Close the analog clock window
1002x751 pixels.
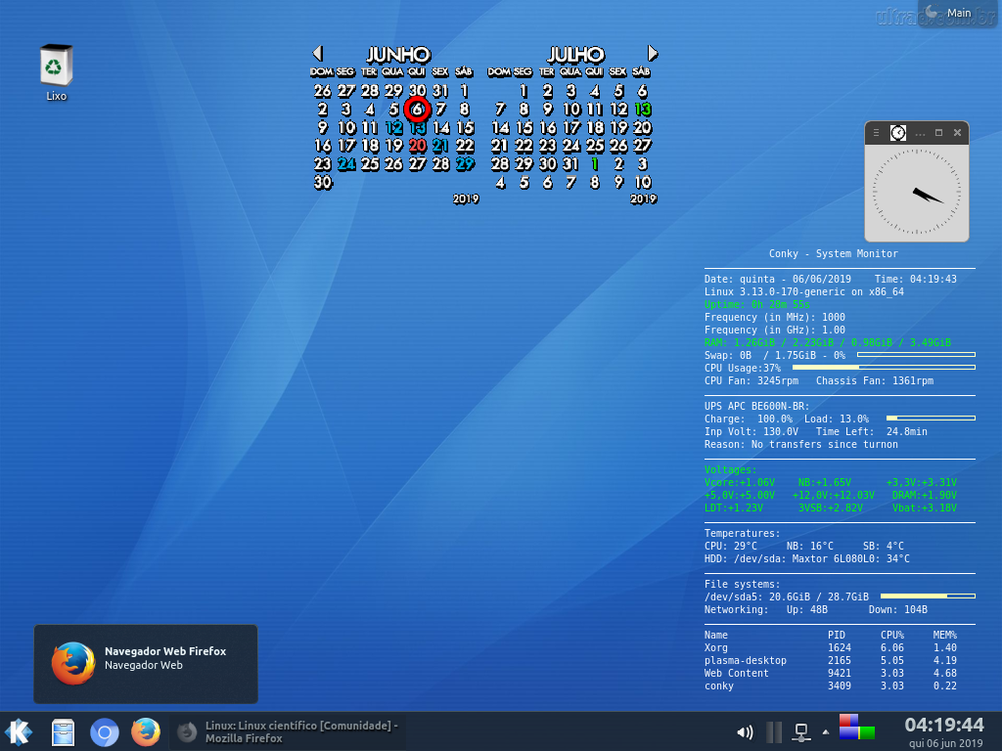[x=957, y=133]
